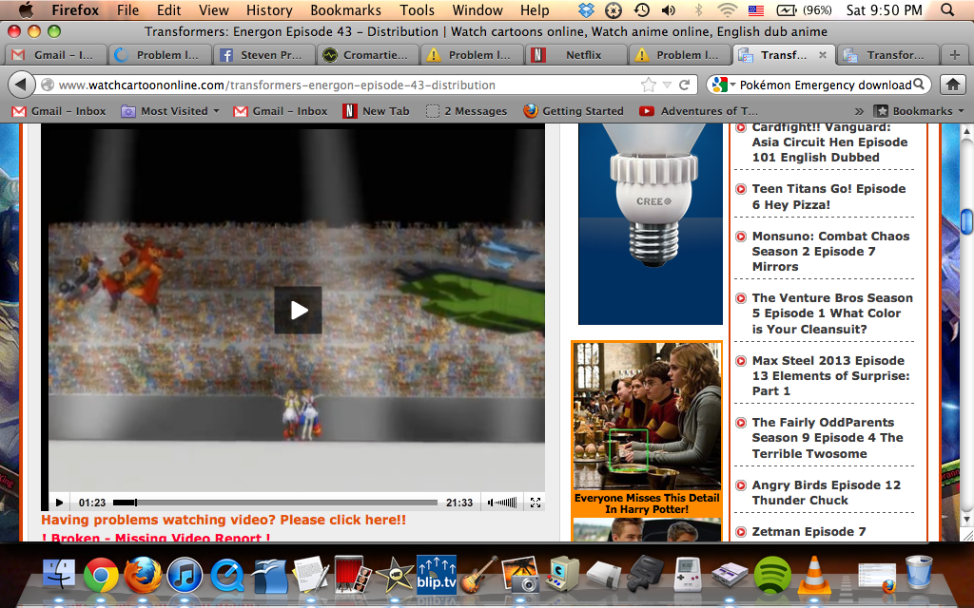974x608 pixels.
Task: Click magnifier icon in browser search box
Action: 919,84
